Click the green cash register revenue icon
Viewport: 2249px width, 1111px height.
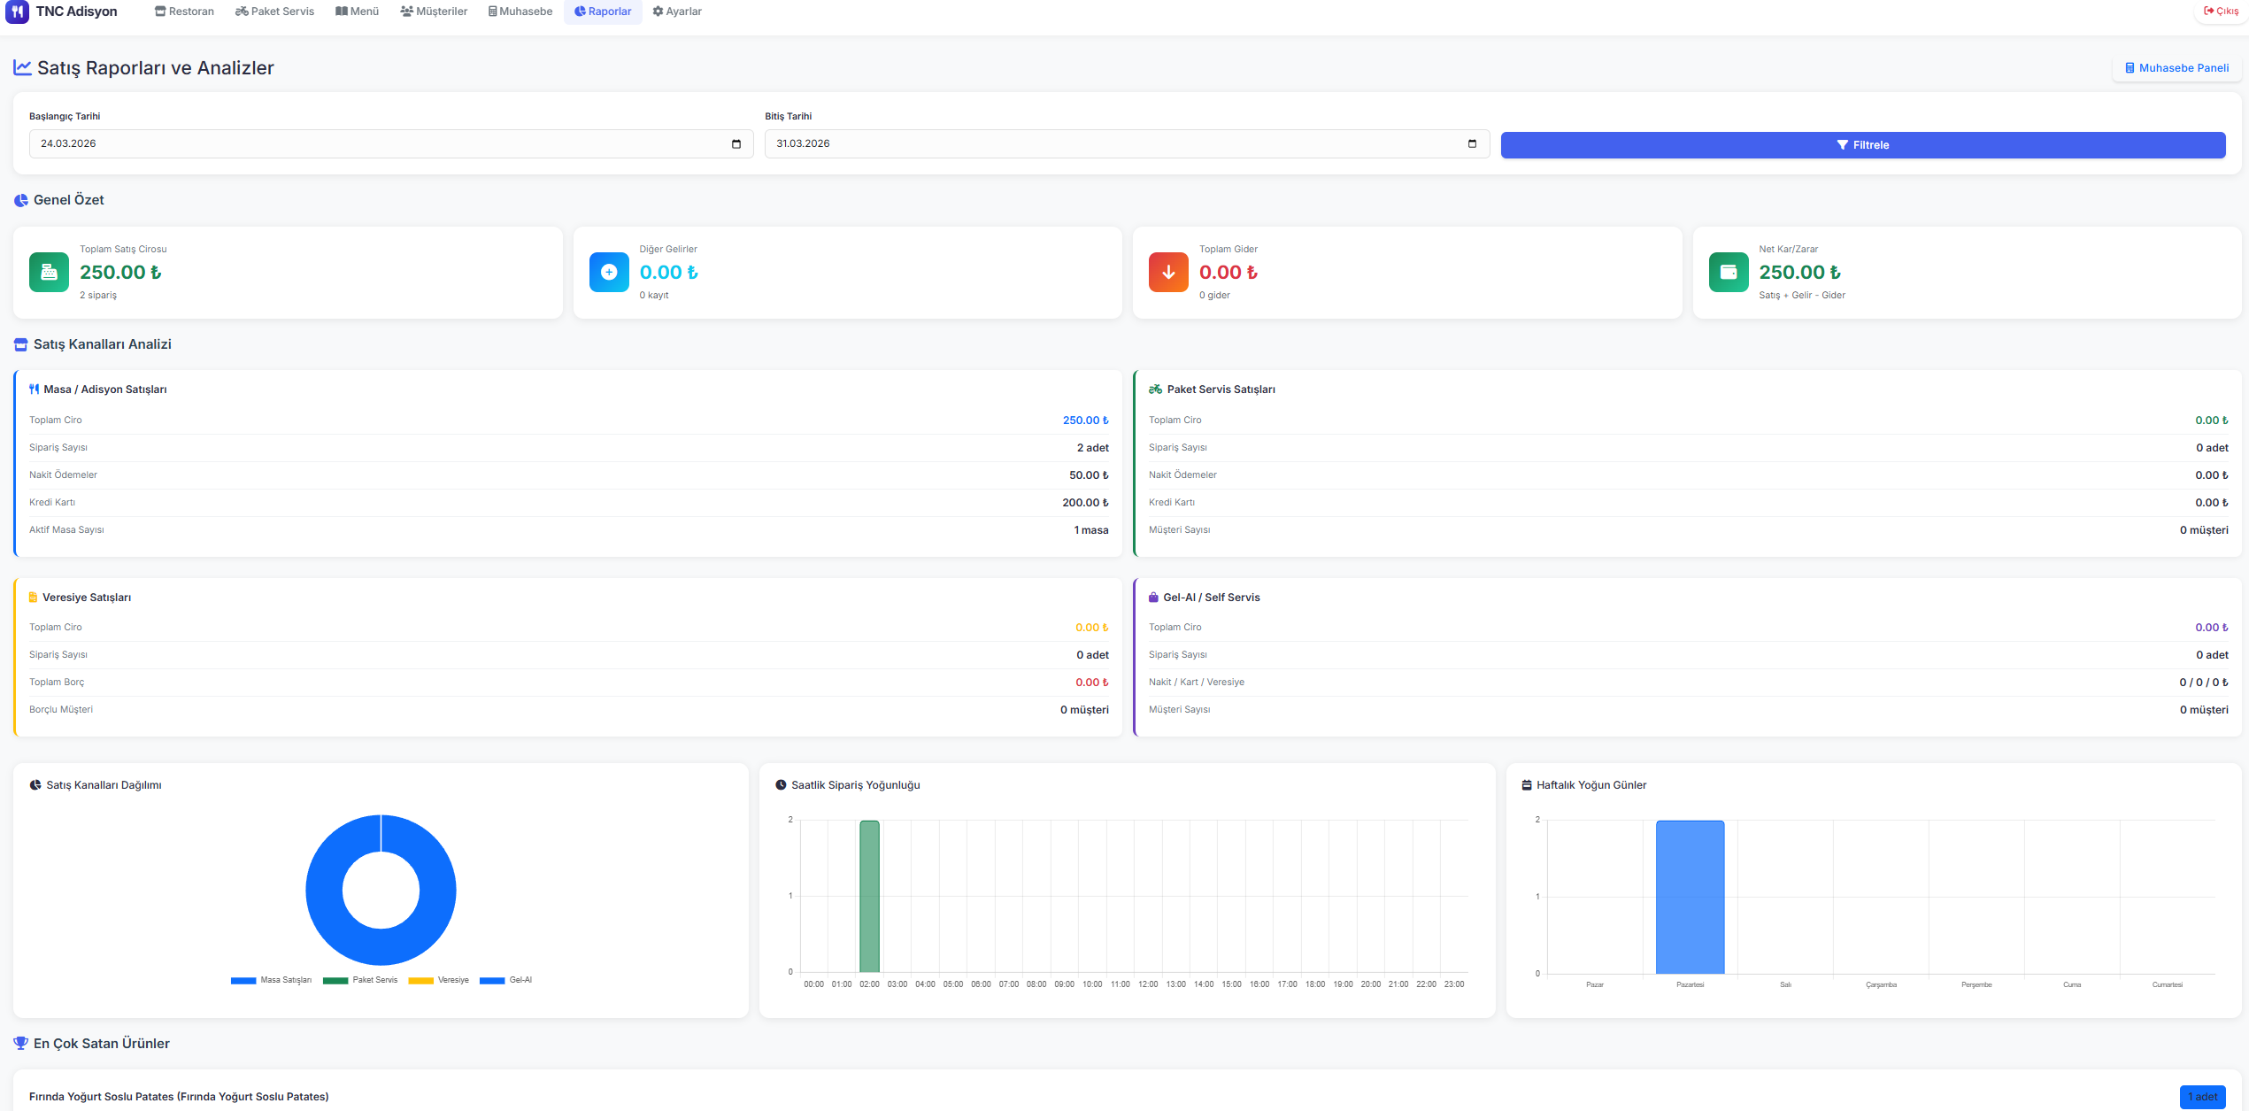pyautogui.click(x=49, y=272)
